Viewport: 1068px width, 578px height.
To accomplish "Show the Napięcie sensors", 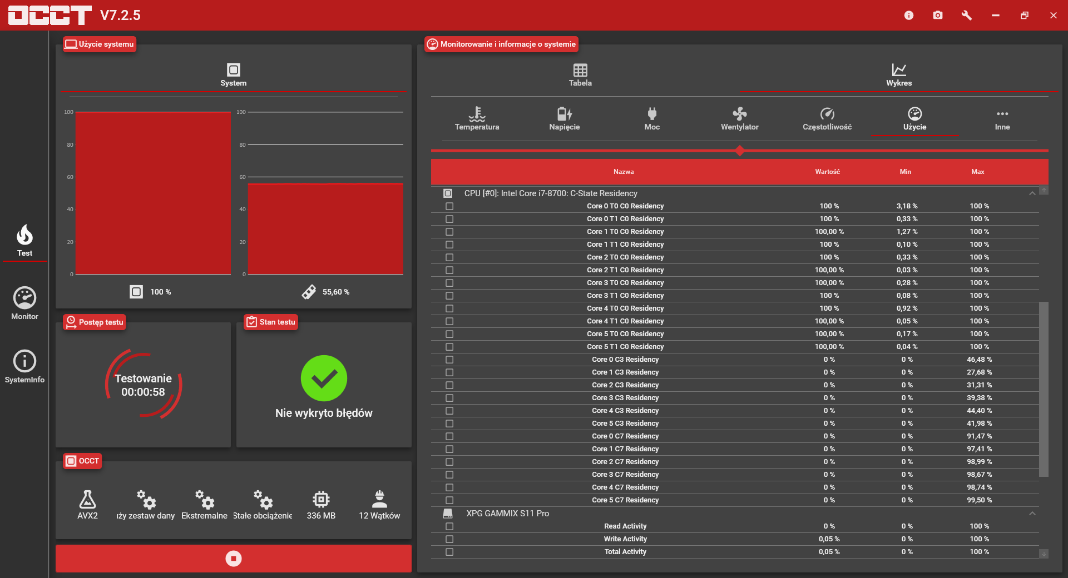I will tap(565, 118).
